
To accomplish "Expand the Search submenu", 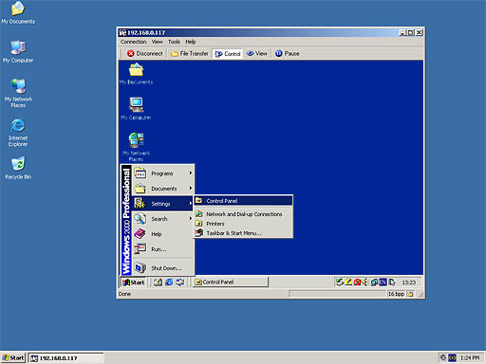I will [x=162, y=219].
